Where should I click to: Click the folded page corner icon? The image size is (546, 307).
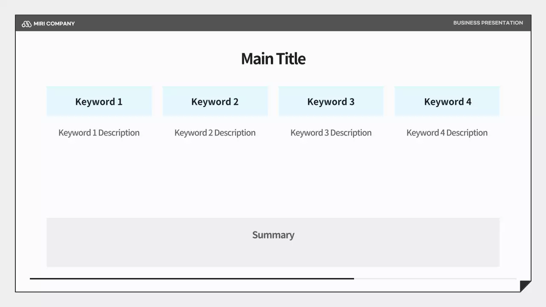pyautogui.click(x=525, y=286)
